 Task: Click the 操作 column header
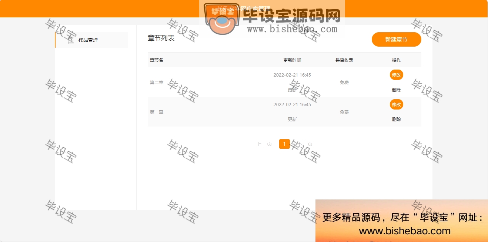(396, 60)
